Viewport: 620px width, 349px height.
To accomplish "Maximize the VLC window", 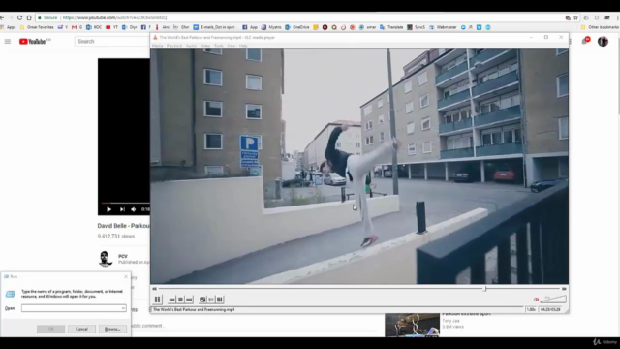I will (x=546, y=37).
